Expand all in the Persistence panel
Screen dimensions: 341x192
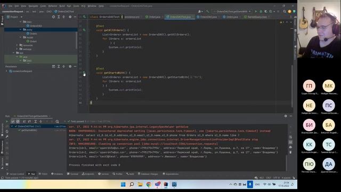point(59,66)
